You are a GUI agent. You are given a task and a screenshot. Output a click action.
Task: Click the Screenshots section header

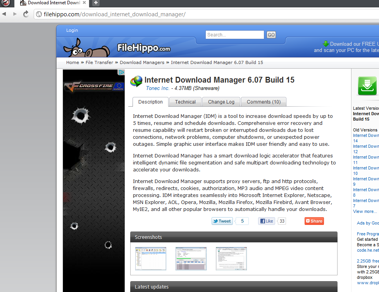coord(234,237)
